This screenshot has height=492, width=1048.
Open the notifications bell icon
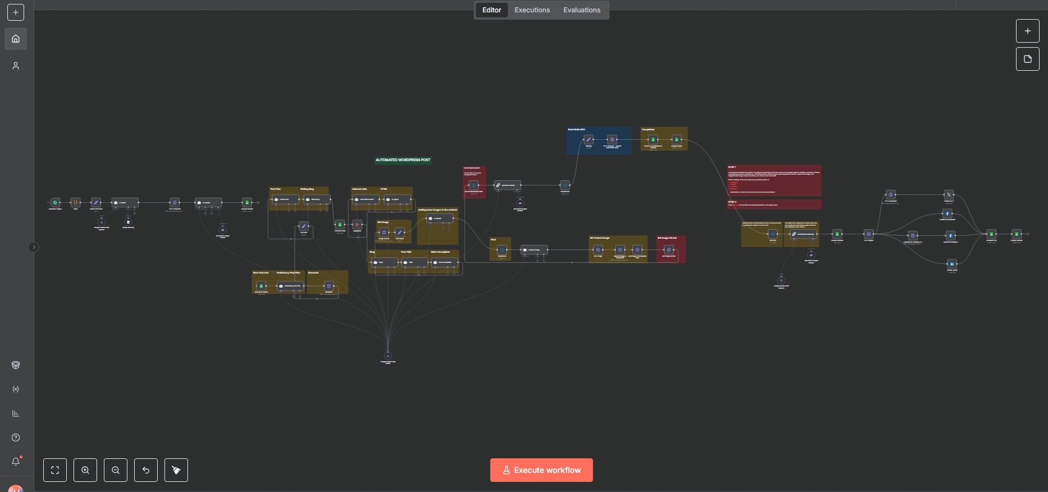click(x=16, y=462)
